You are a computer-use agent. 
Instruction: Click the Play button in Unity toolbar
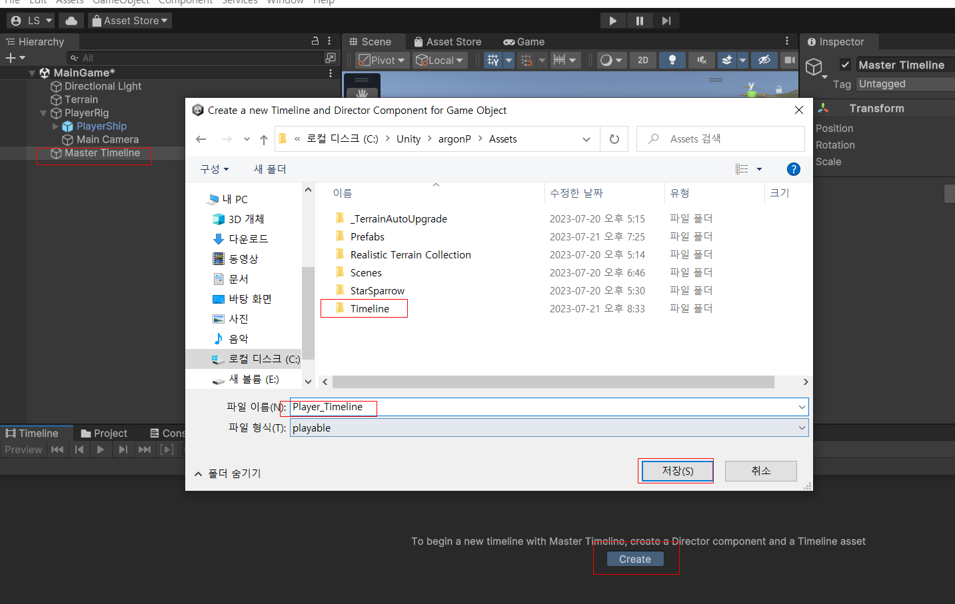click(612, 21)
